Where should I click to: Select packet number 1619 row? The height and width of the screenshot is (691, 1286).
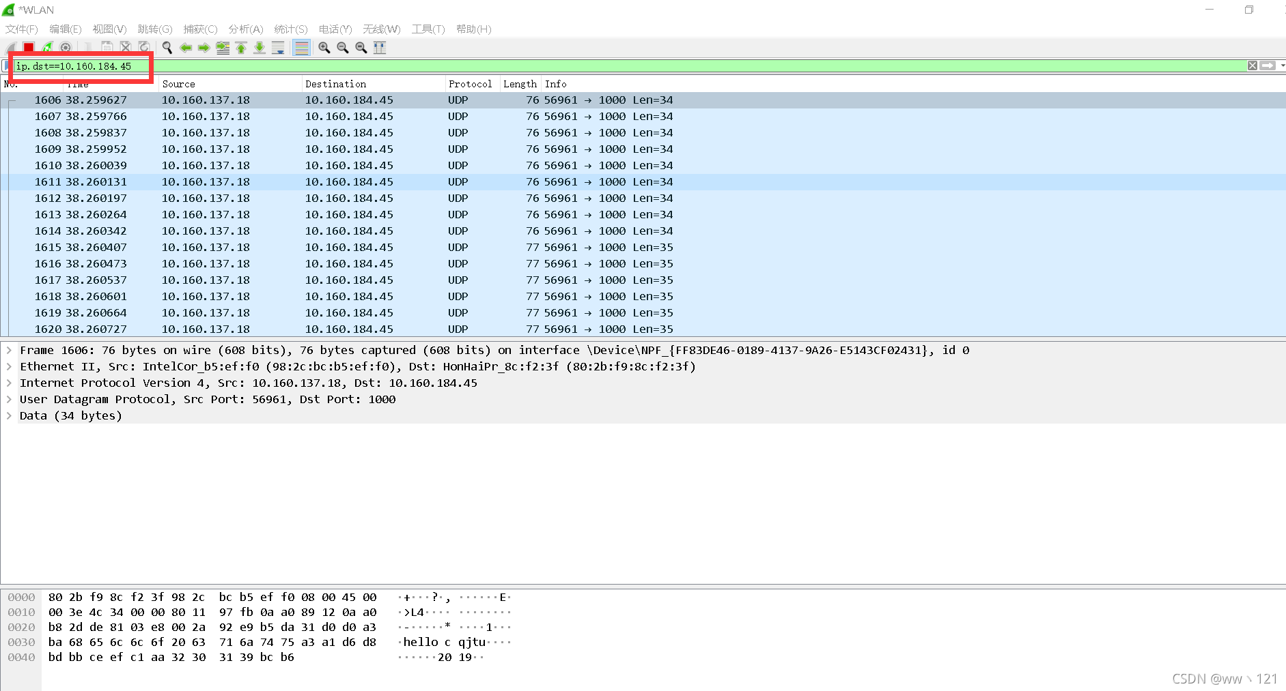(x=643, y=312)
